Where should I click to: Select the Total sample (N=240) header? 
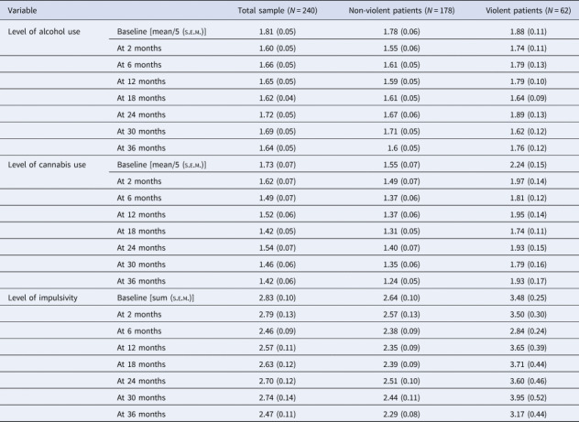pos(278,11)
